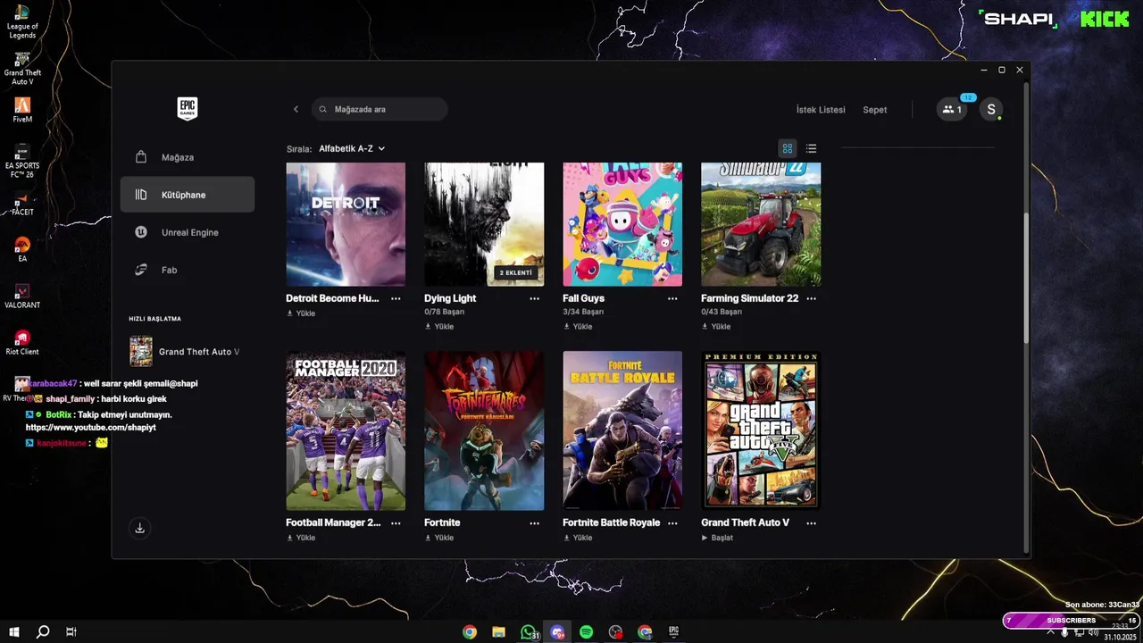Screen dimensions: 1143x643
Task: Open VALORANT desktop icon
Action: point(22,296)
